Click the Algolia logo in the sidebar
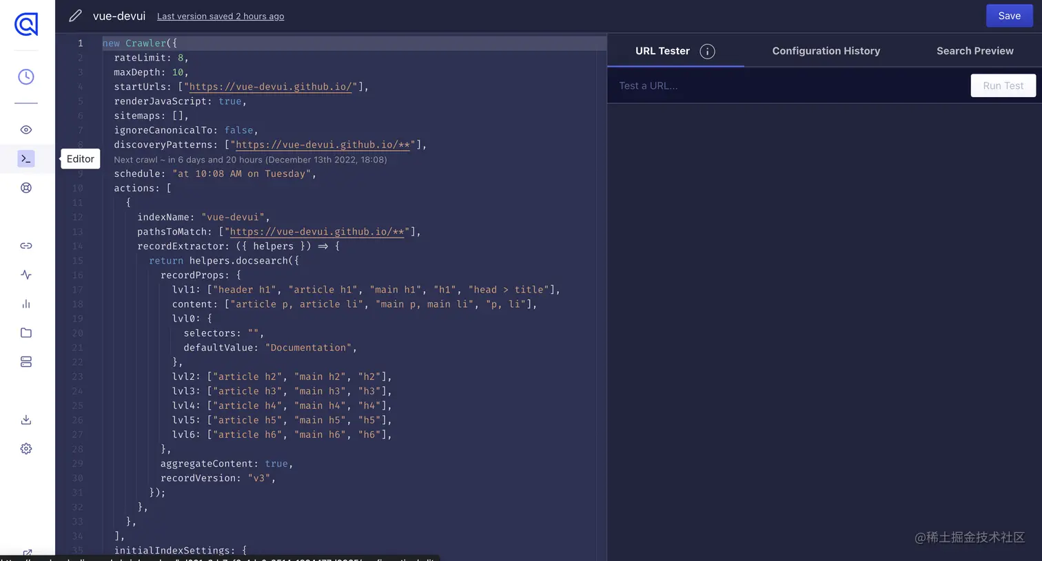This screenshot has height=561, width=1042. pos(26,25)
